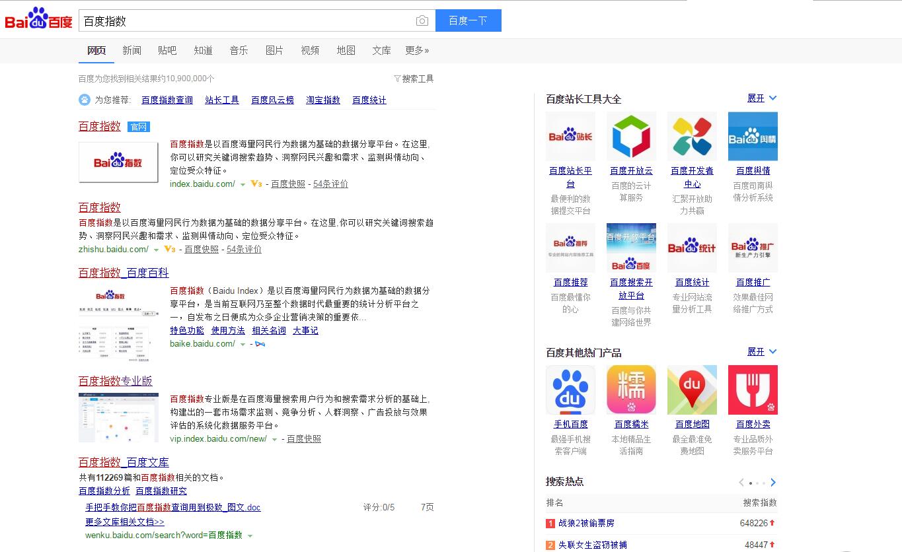This screenshot has width=902, height=552.
Task: Open 百度地图 via its pin icon
Action: [x=692, y=390]
